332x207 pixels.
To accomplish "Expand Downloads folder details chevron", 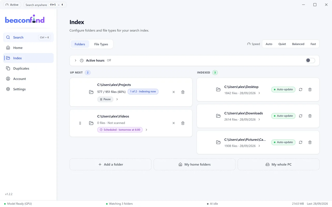I will click(259, 120).
